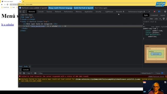Image resolution: width=167 pixels, height=94 pixels.
Task: Toggle .cls element classes button
Action: tap(156, 19)
